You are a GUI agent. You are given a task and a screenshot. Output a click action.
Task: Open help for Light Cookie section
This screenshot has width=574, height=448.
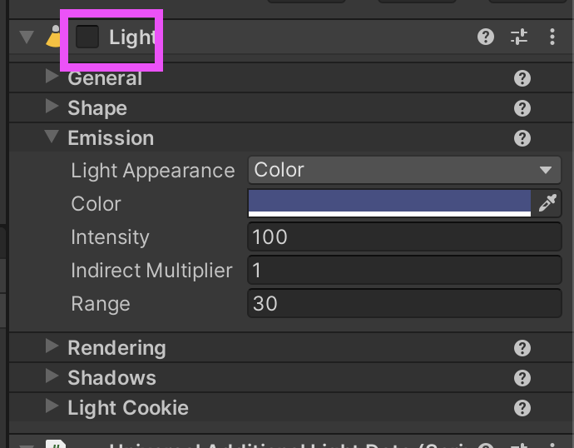click(522, 408)
